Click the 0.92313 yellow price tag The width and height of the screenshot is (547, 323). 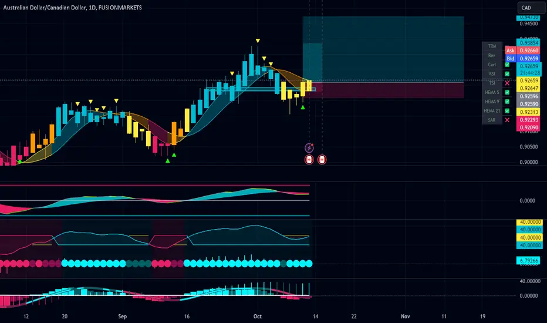click(528, 112)
